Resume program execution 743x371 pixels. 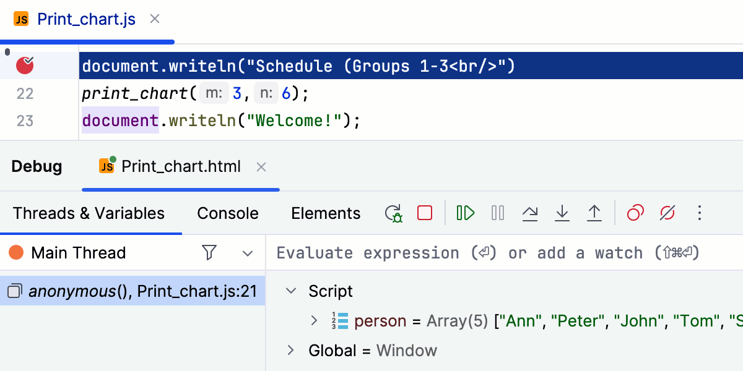tap(465, 213)
